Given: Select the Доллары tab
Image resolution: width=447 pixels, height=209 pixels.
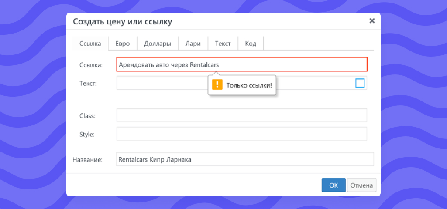Looking at the screenshot, I should [x=157, y=44].
